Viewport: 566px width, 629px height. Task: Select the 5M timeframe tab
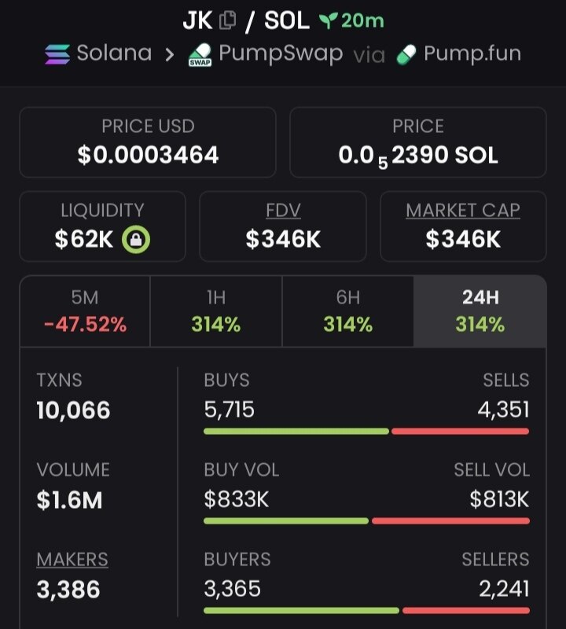pos(85,311)
